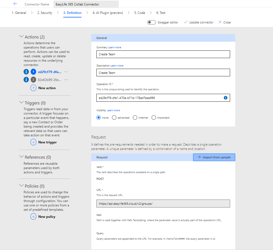Click the X icon to Close the editor

click(x=219, y=22)
